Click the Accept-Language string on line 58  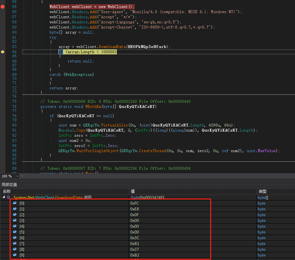(117, 22)
